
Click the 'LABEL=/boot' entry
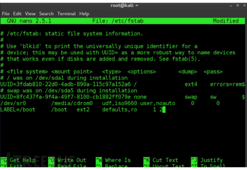click(18, 110)
